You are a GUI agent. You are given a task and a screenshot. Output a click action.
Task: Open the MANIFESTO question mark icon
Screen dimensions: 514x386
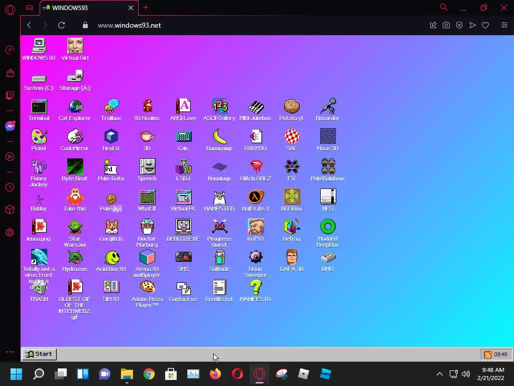(x=255, y=291)
